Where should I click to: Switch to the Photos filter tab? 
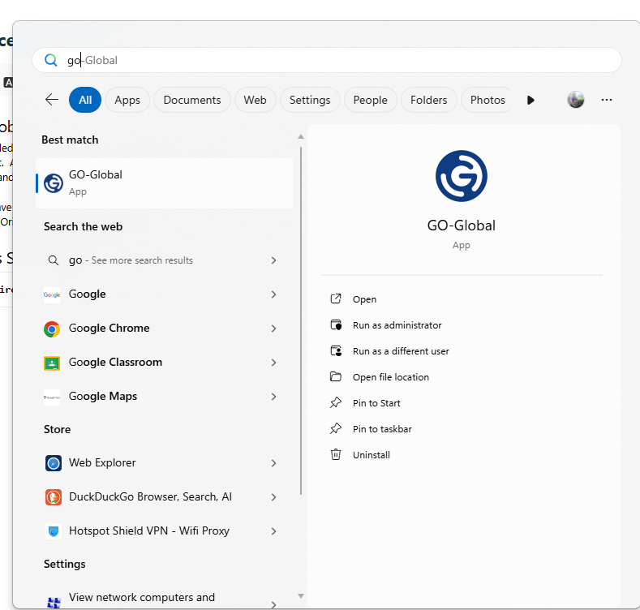(487, 100)
